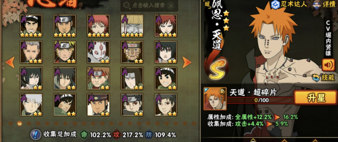
Task: Select the large S rank emblem
Action: pyautogui.click(x=217, y=69)
